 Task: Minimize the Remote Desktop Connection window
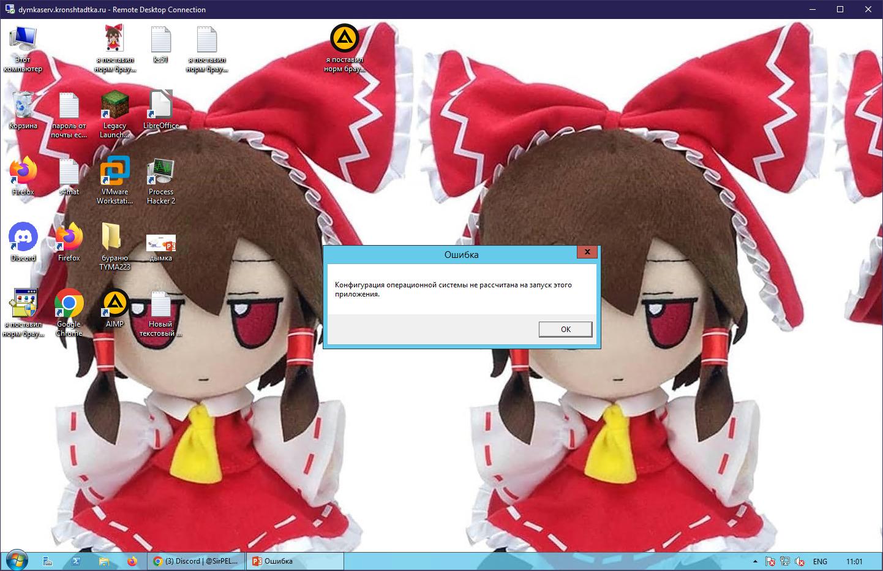pyautogui.click(x=813, y=9)
